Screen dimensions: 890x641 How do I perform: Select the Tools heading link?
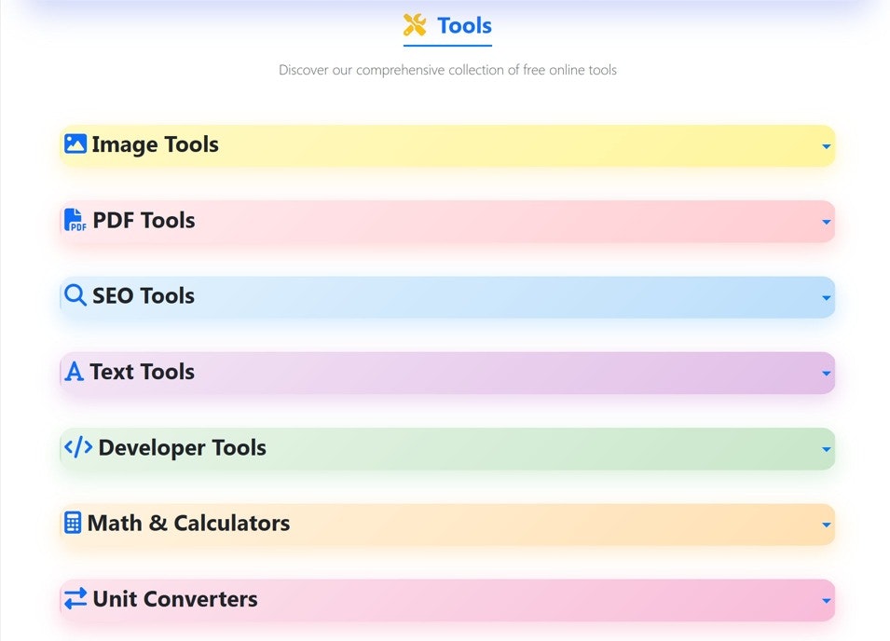pos(461,25)
